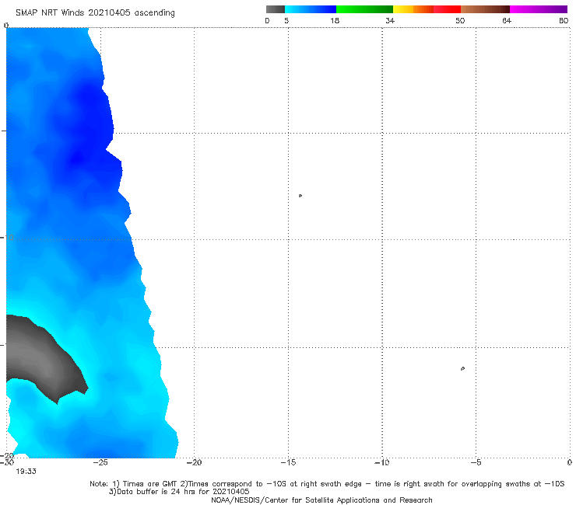This screenshot has height=505, width=576.
Task: Click the longitude label '-20' on the bottom axis
Action: tap(194, 462)
